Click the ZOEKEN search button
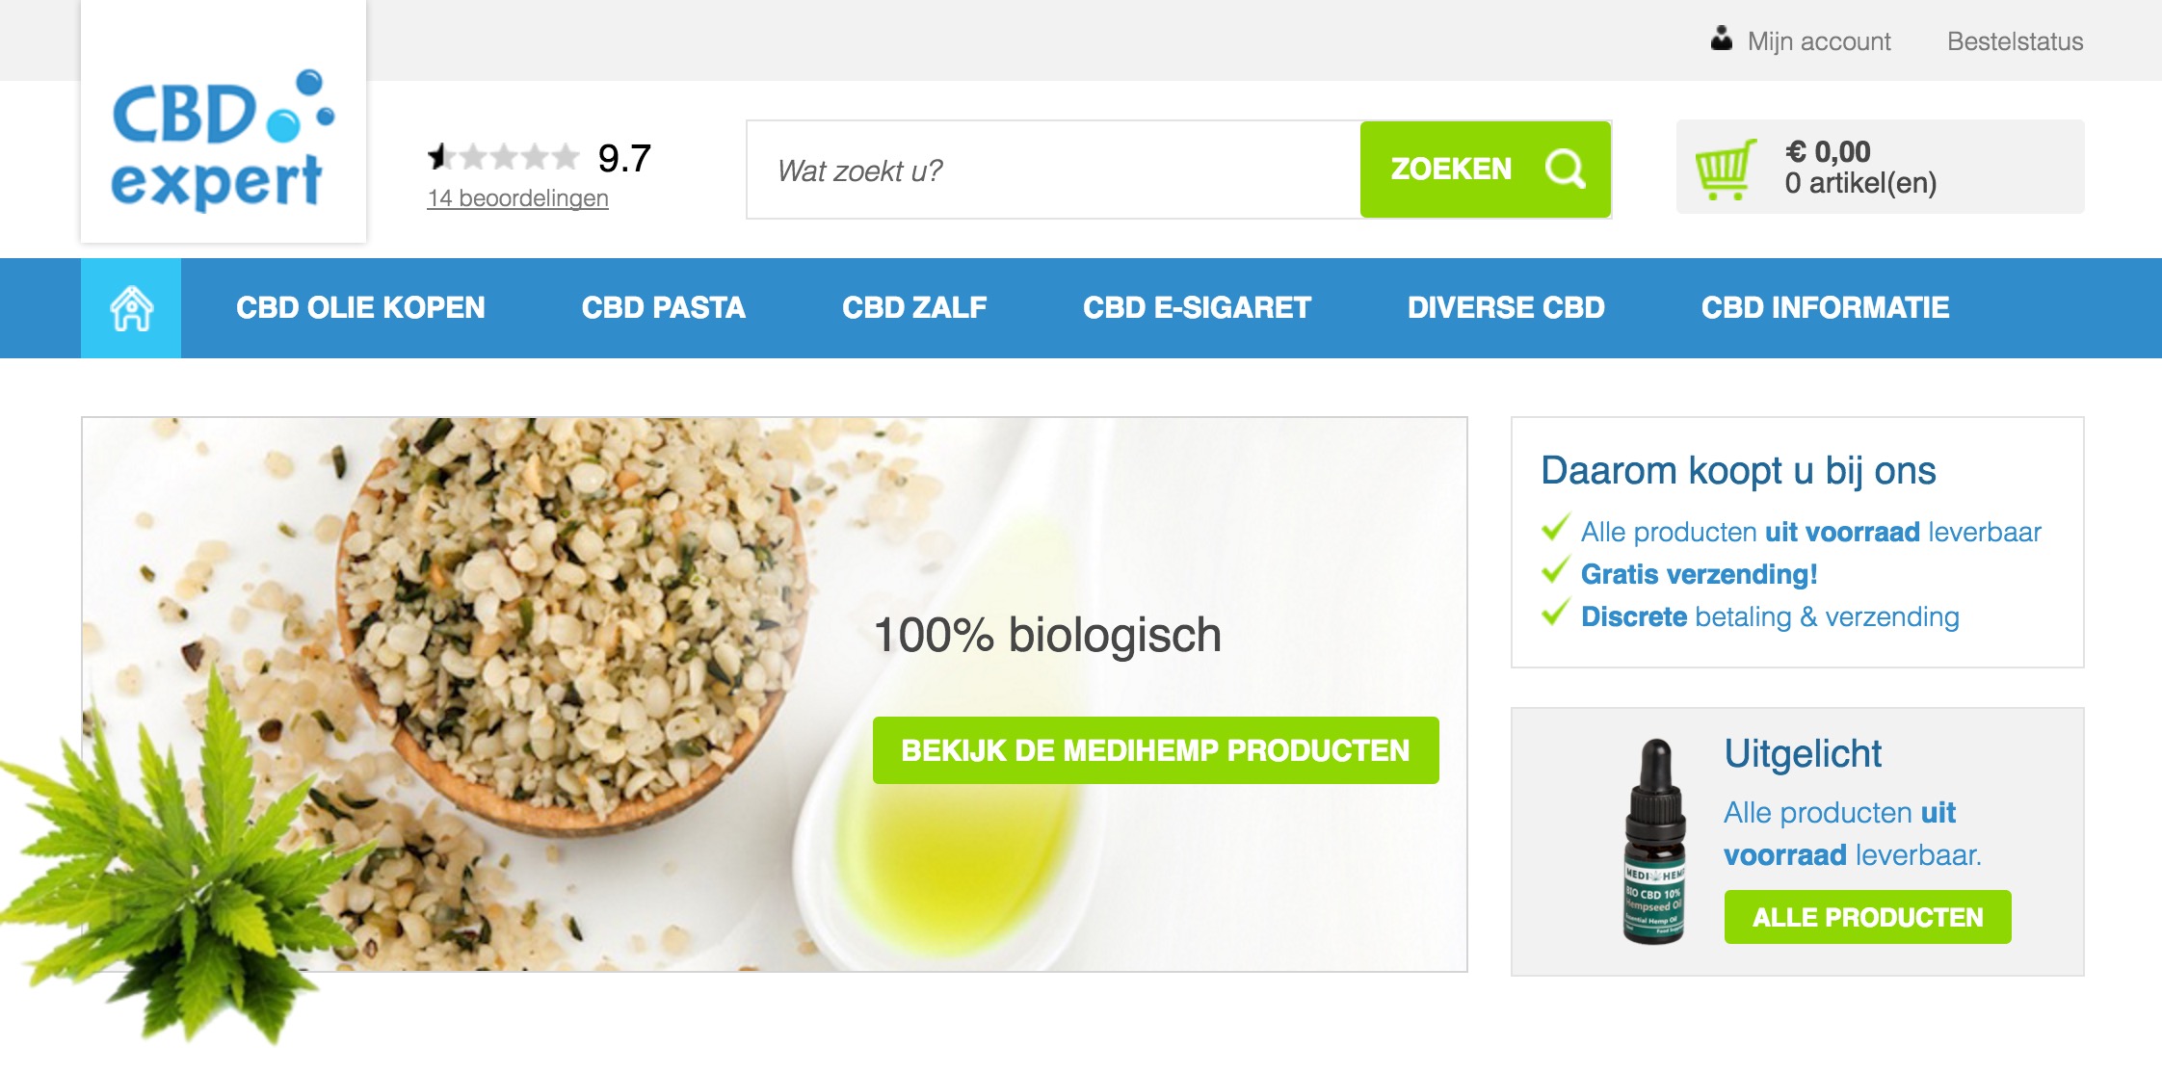This screenshot has width=2162, height=1073. (x=1485, y=170)
